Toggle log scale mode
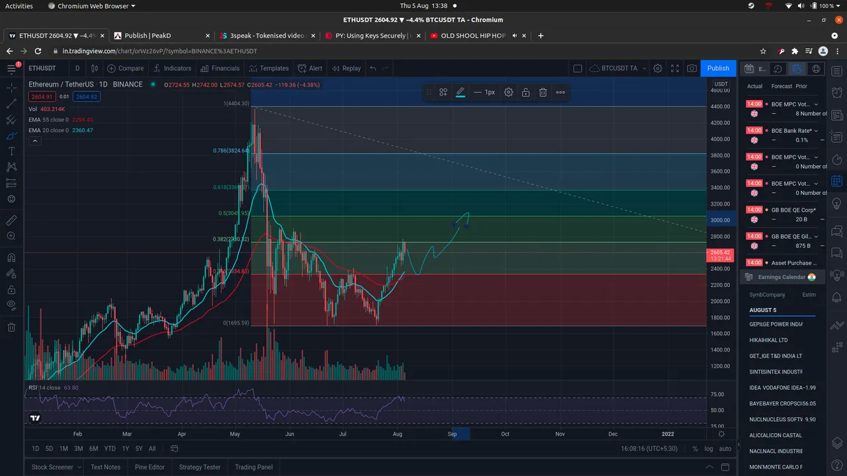847x476 pixels. coord(709,449)
